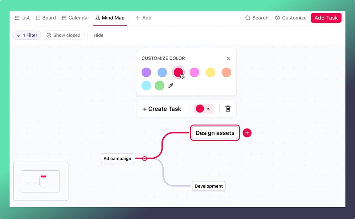Close the Customize Color panel
Viewport: 355px width, 219px height.
coord(228,58)
